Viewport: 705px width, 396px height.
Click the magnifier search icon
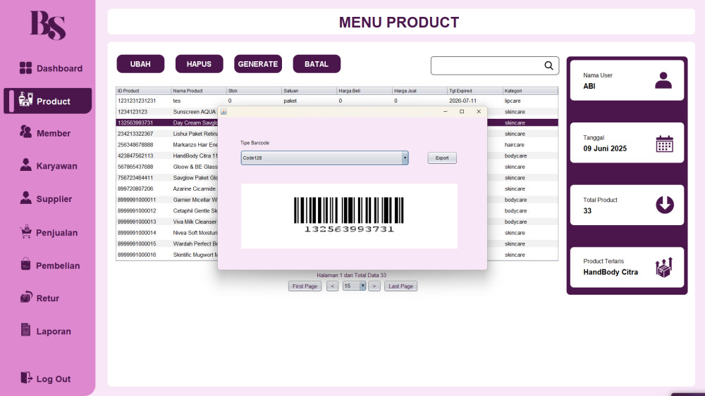tap(548, 65)
